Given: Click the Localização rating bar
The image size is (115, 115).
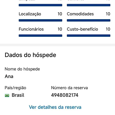Looking at the screenshot, I should [40, 20].
